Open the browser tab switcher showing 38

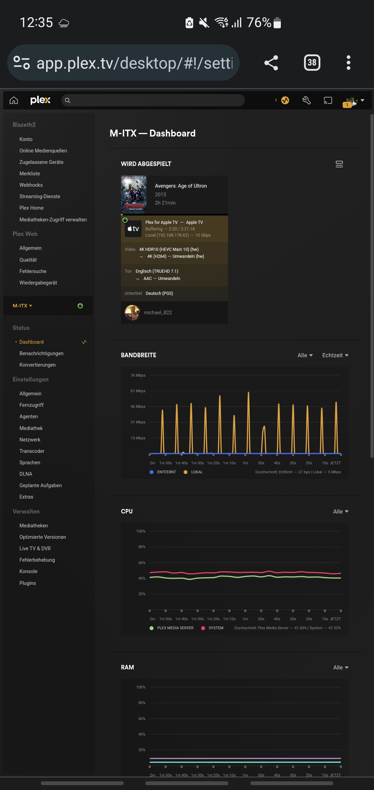click(312, 63)
